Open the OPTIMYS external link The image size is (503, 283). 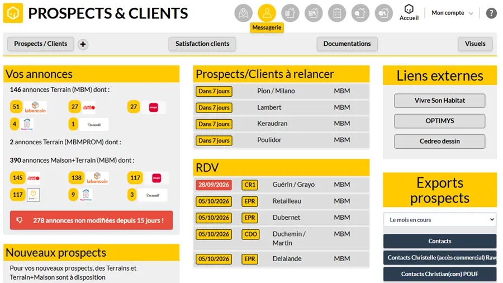point(439,121)
